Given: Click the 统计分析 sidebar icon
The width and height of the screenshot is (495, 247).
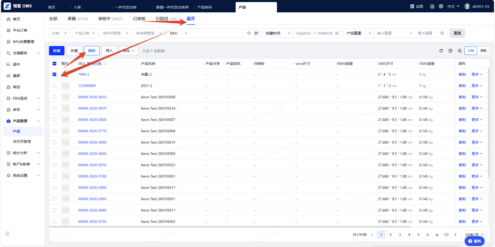Looking at the screenshot, I should click(x=9, y=153).
